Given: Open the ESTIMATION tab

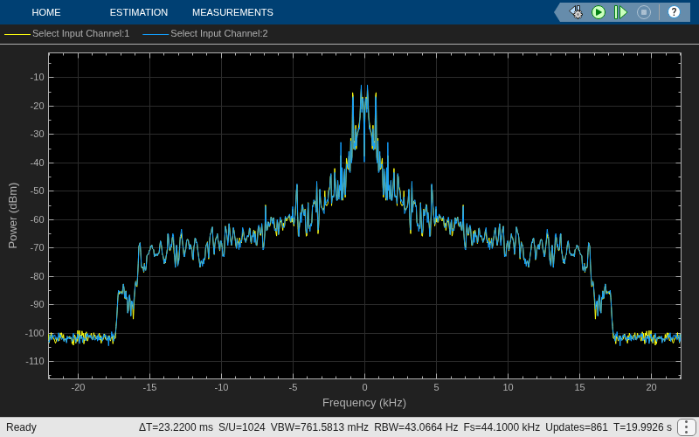Looking at the screenshot, I should click(x=139, y=12).
